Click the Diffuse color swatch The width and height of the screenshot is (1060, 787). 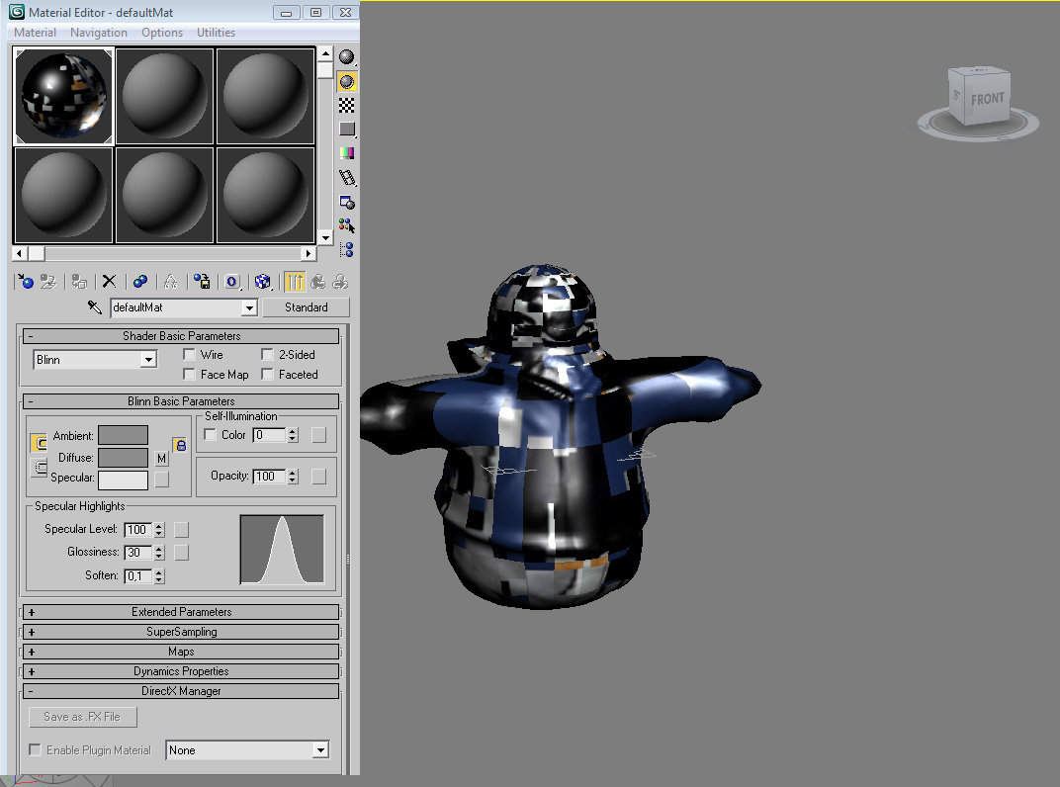point(125,457)
